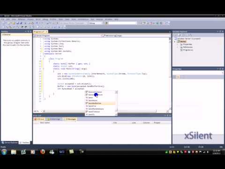Image resolution: width=225 pixels, height=169 pixels.
Task: Select Solution 'Server' node in Solution Explorer
Action: (189, 38)
